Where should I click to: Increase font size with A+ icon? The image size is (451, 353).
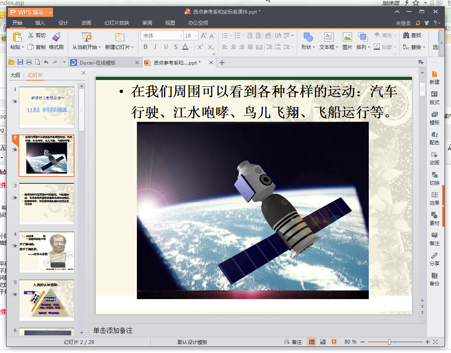point(204,35)
